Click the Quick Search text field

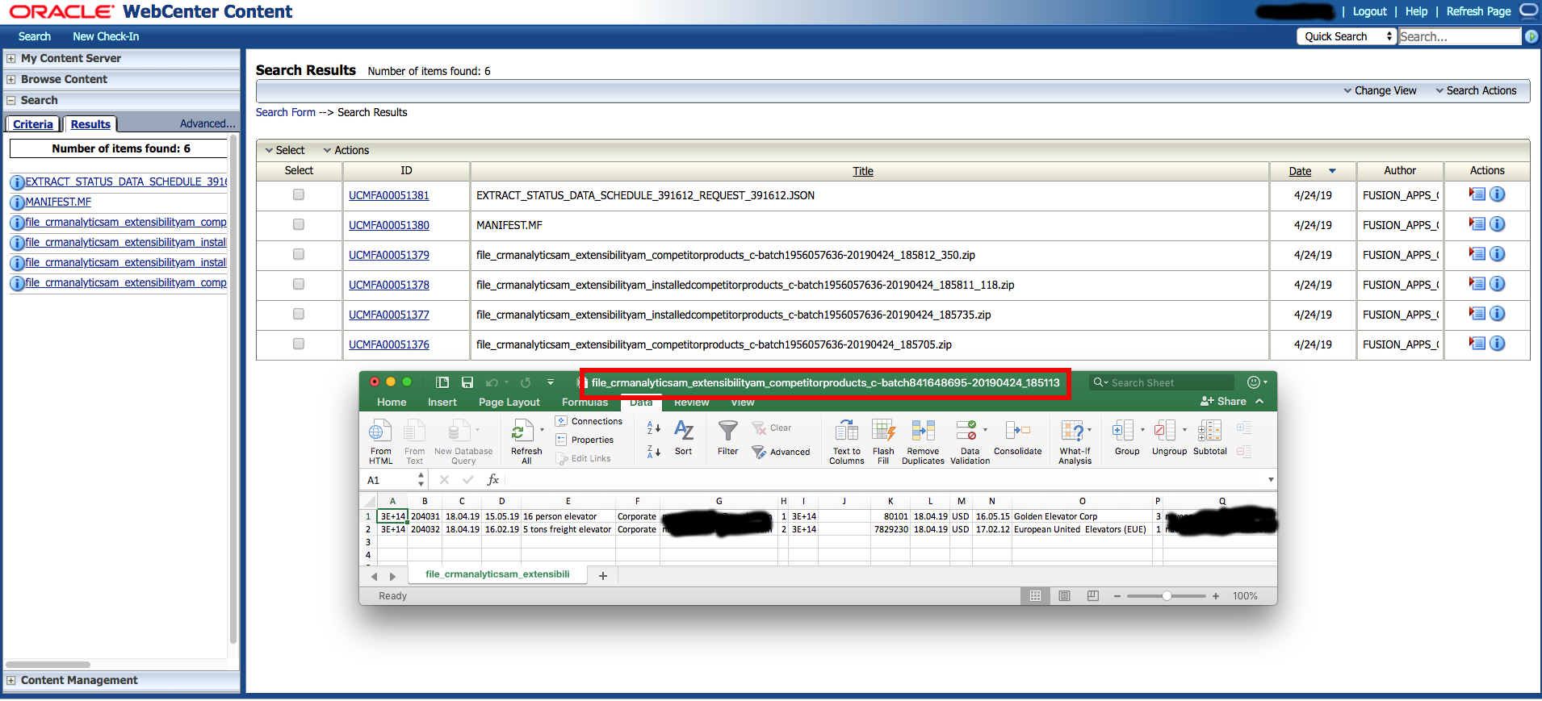1458,36
